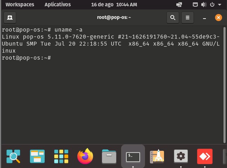This screenshot has width=227, height=168.
Task: Select the Terminal icon in dock
Action: (x=133, y=156)
